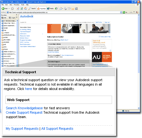Viewport: 142px width, 138px height.
Task: Stop page loading with the red X icon
Action: [x=18, y=9]
